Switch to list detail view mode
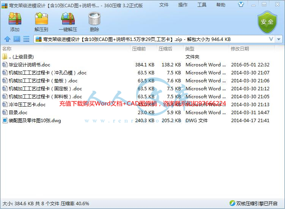 [x=26, y=39]
